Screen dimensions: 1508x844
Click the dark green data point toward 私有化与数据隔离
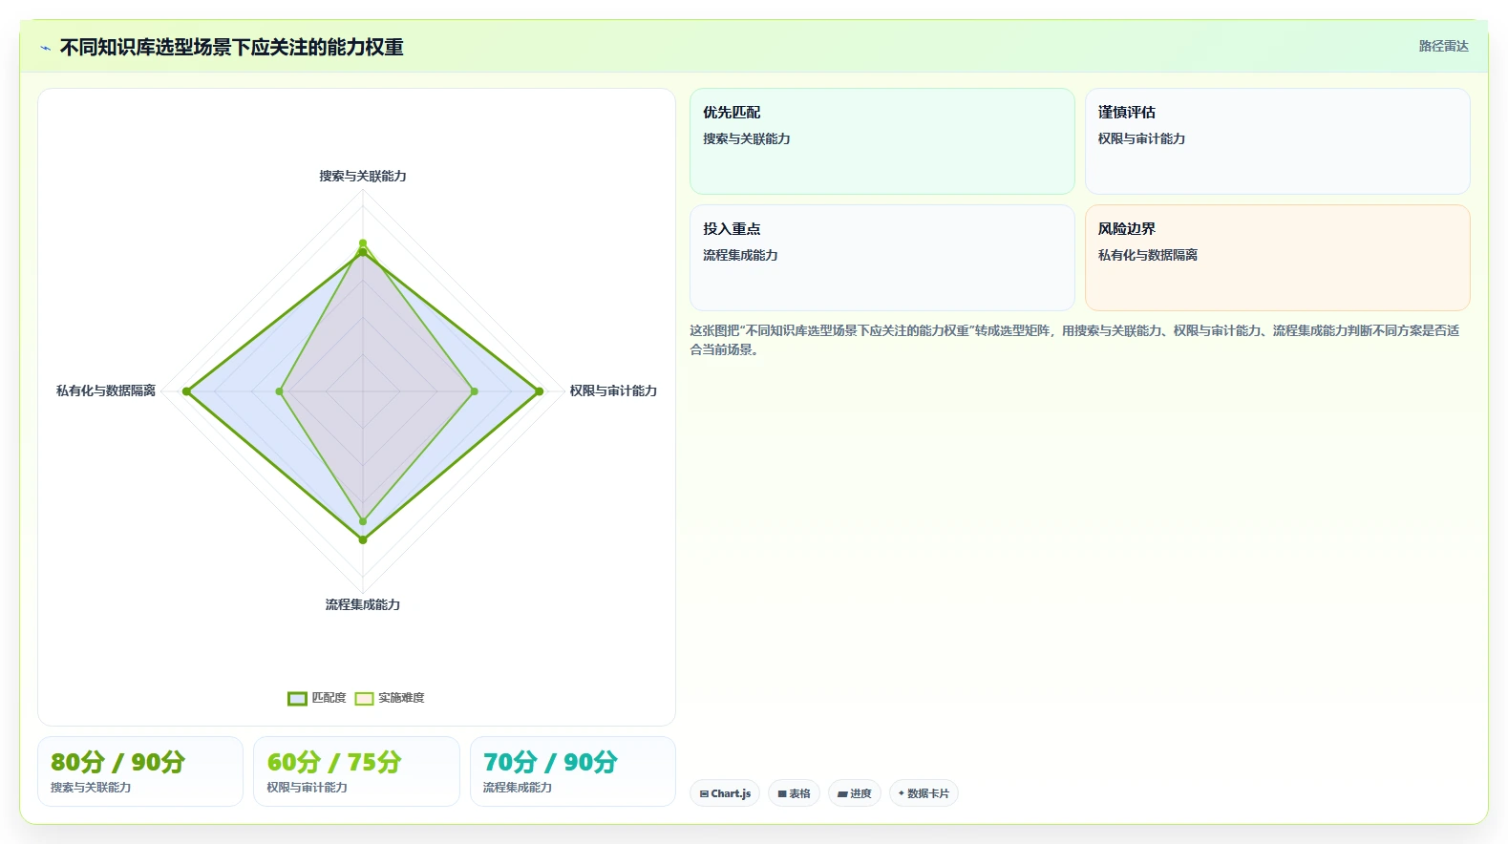coord(187,391)
